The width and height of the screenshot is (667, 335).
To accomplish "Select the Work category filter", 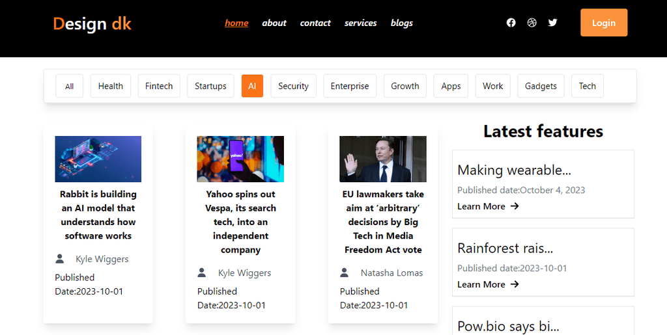I will pyautogui.click(x=492, y=87).
